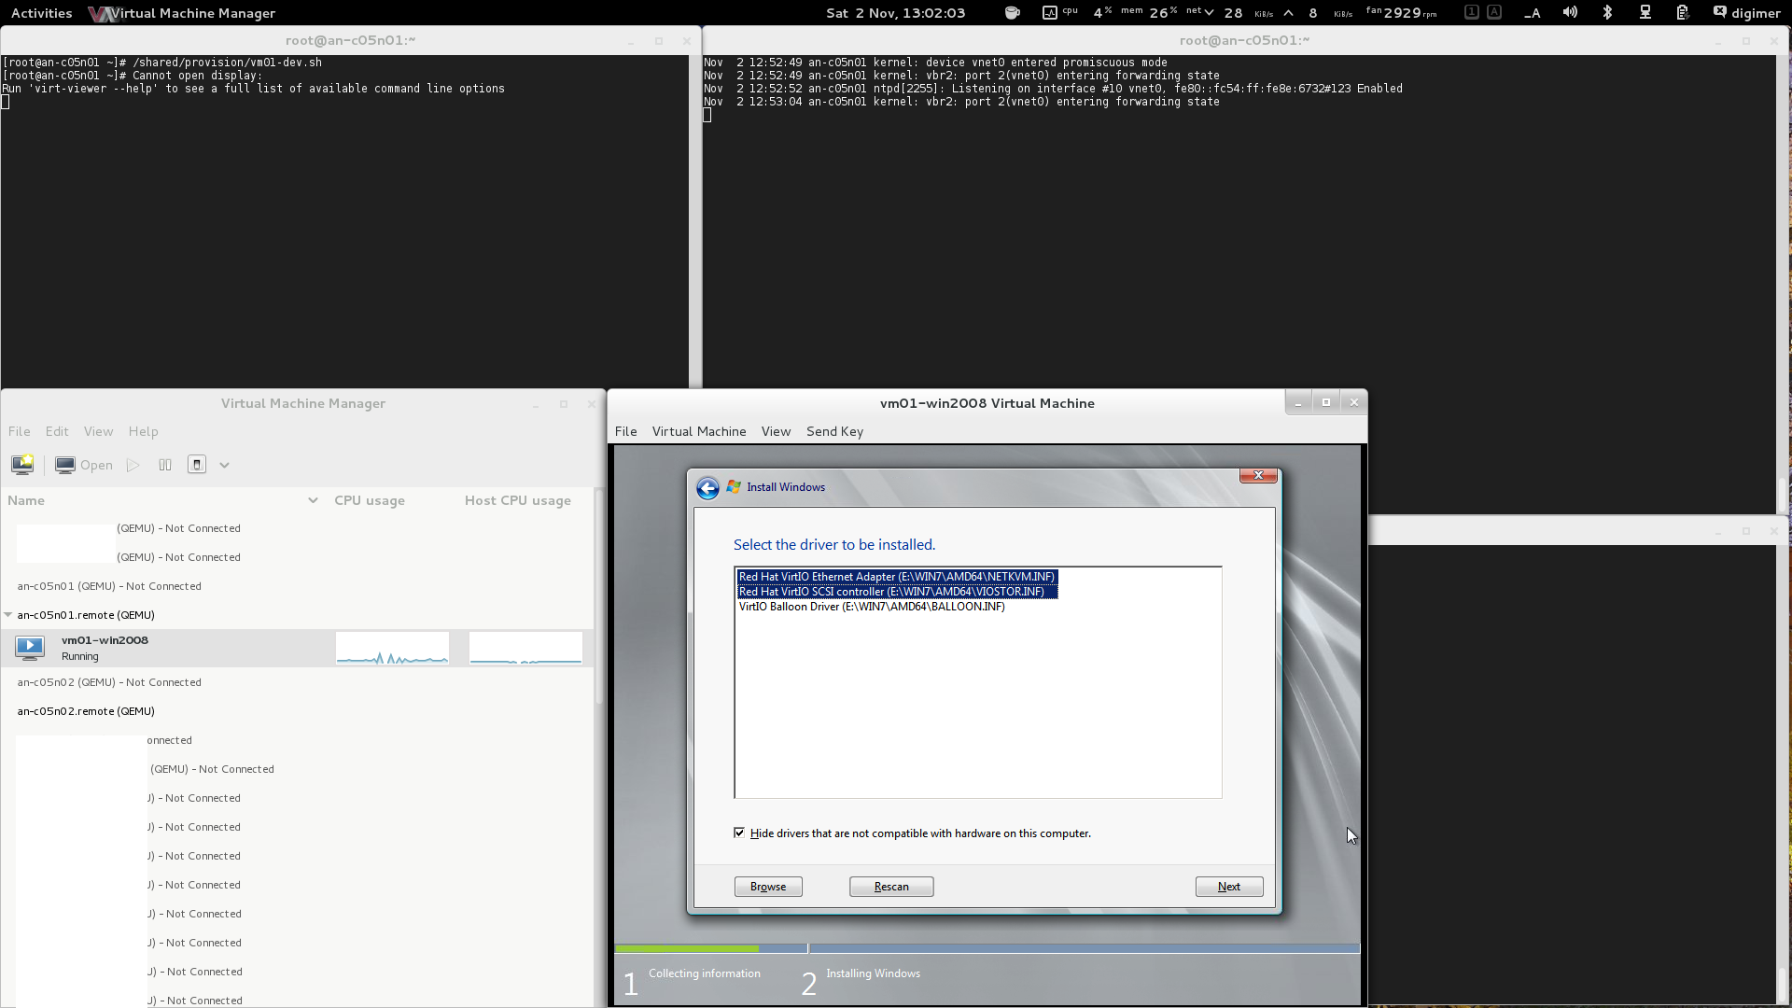
Task: Open the selected VM console in toolbar
Action: coord(84,465)
